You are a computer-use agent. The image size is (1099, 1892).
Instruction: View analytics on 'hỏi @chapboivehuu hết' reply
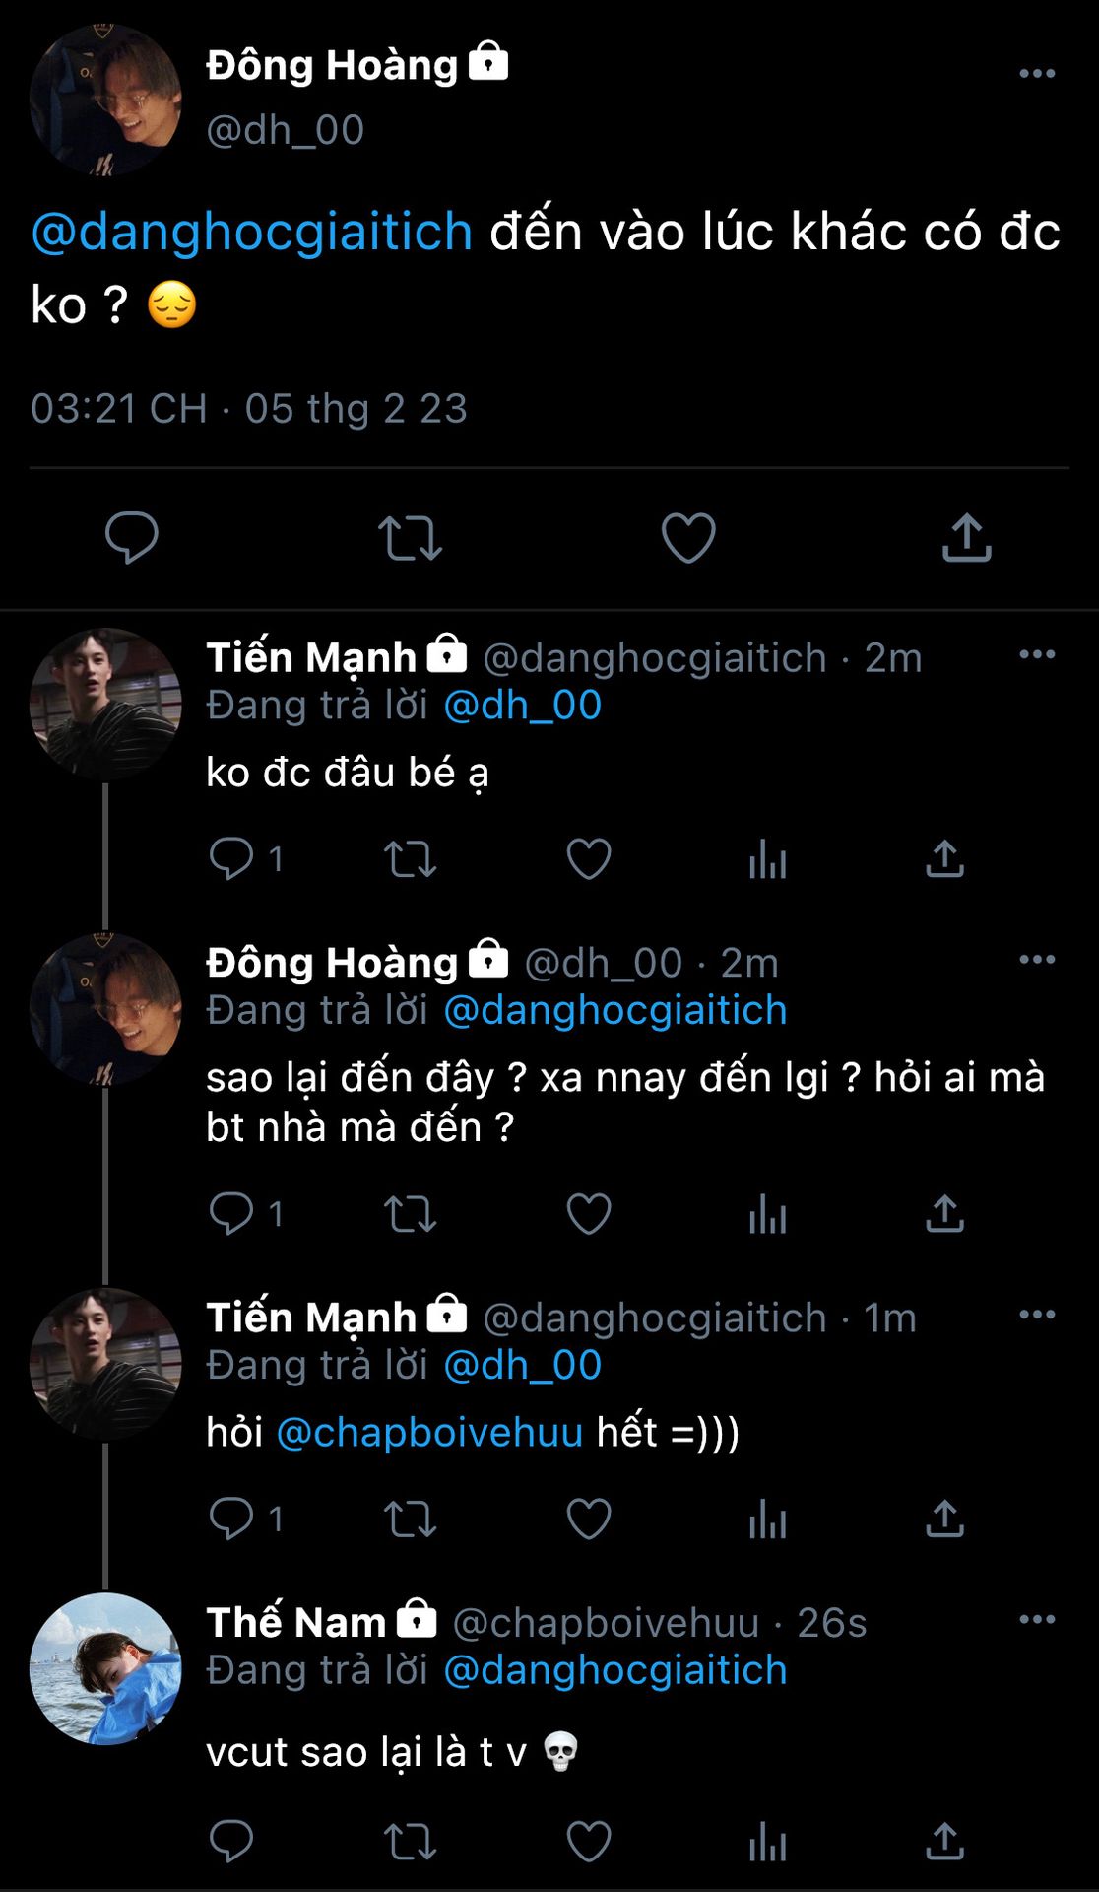[767, 1519]
